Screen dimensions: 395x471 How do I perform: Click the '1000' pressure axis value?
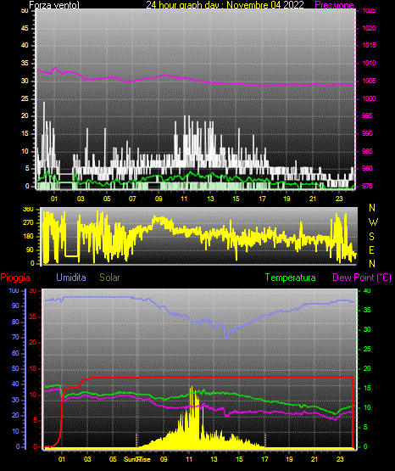click(x=370, y=98)
